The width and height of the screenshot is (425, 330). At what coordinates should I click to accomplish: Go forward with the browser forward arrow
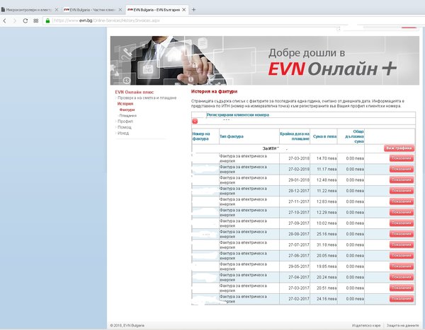[15, 20]
